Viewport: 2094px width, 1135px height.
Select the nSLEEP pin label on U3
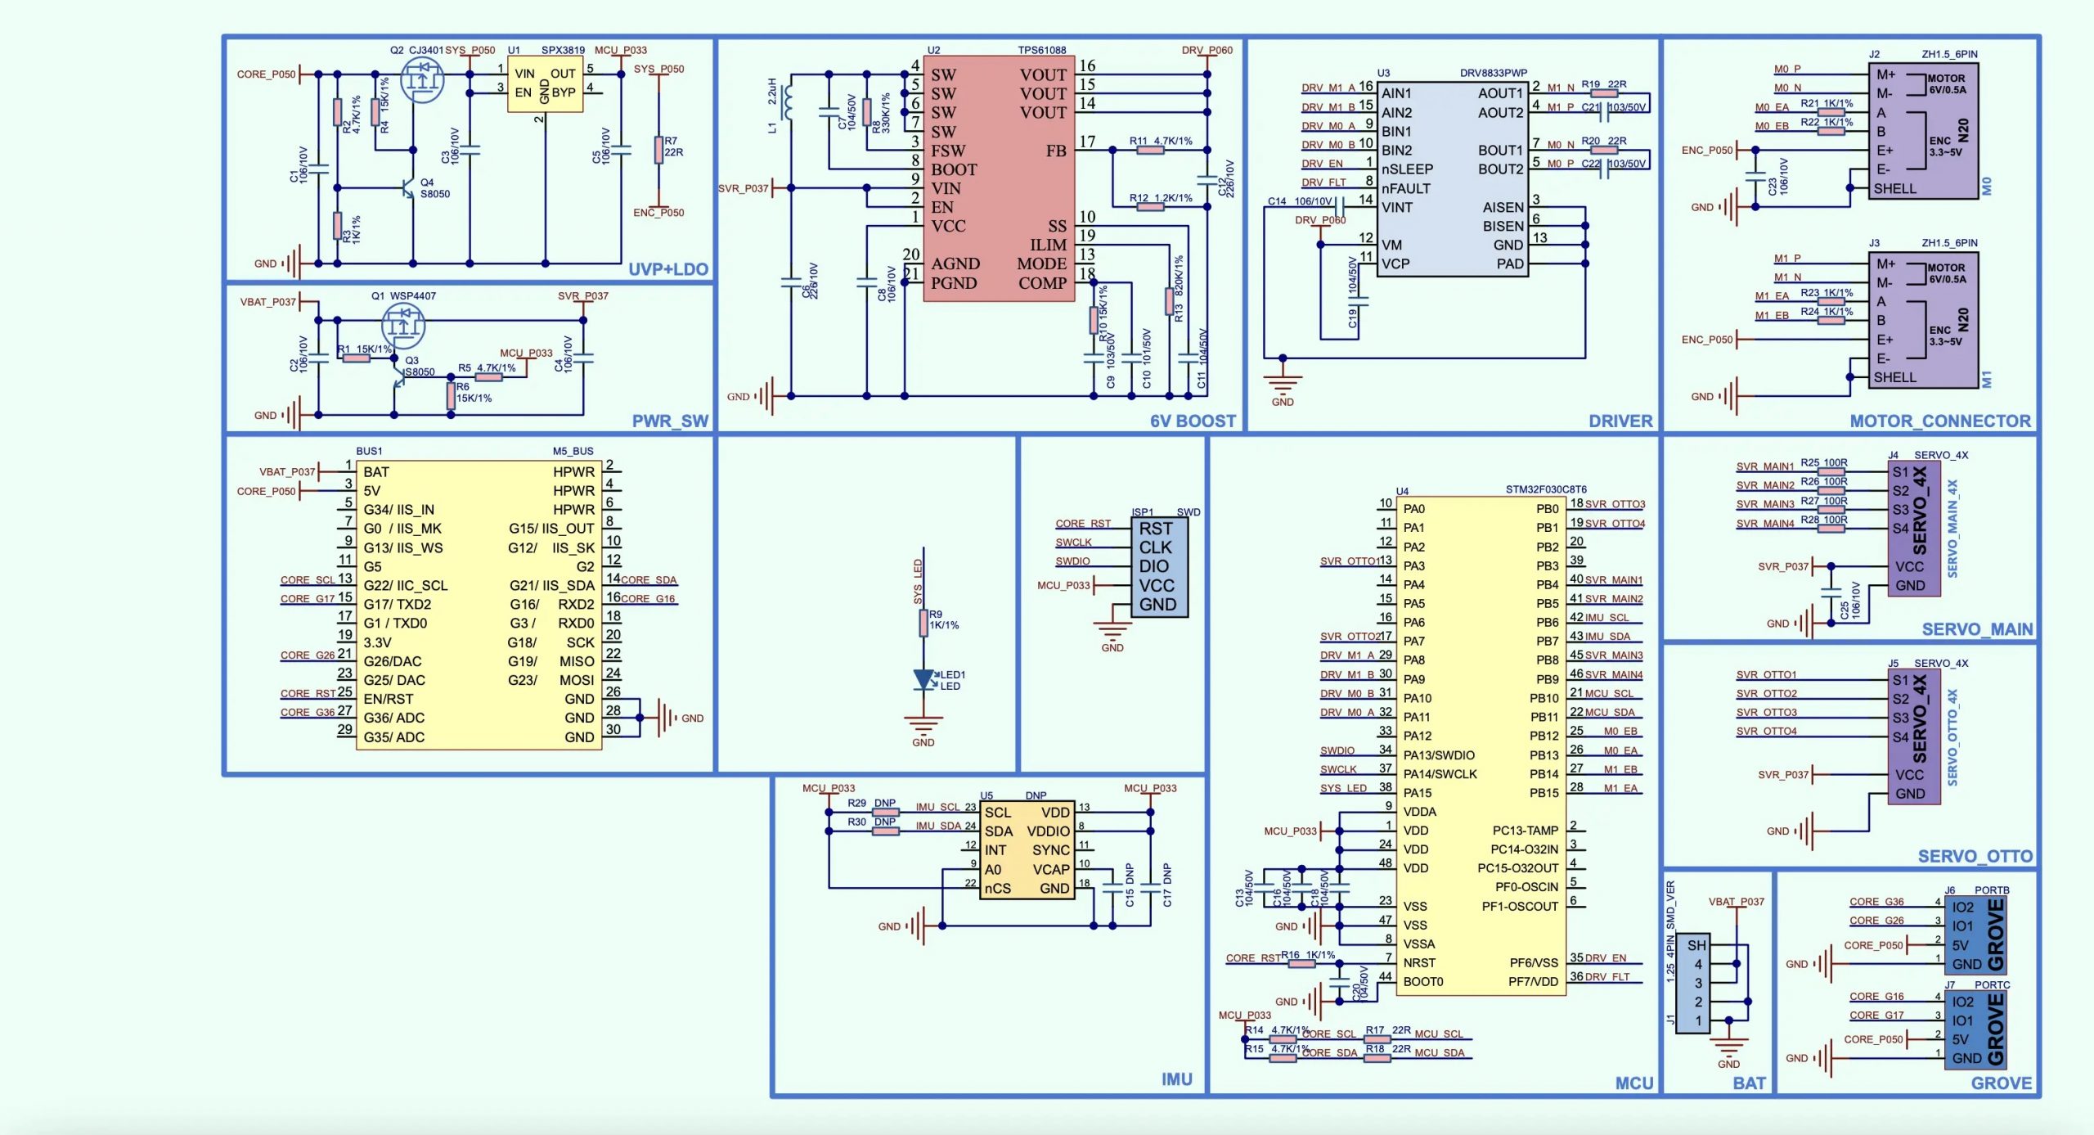(1407, 169)
